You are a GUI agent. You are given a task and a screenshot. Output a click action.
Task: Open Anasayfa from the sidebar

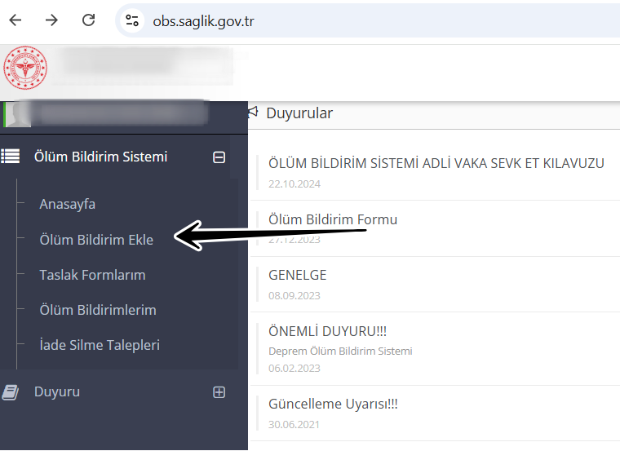pos(68,205)
